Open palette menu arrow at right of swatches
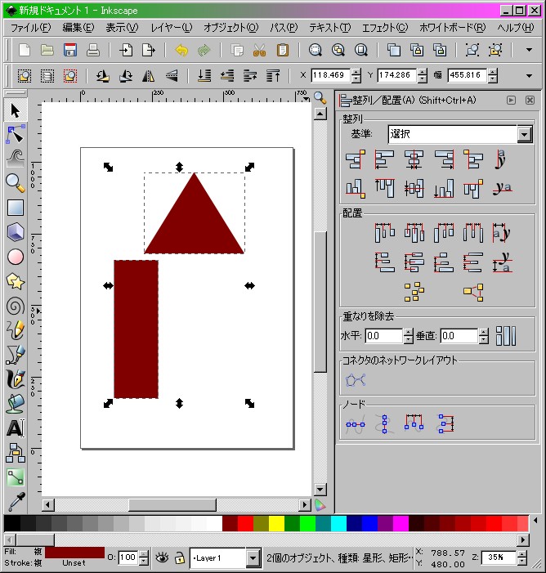 pos(535,521)
